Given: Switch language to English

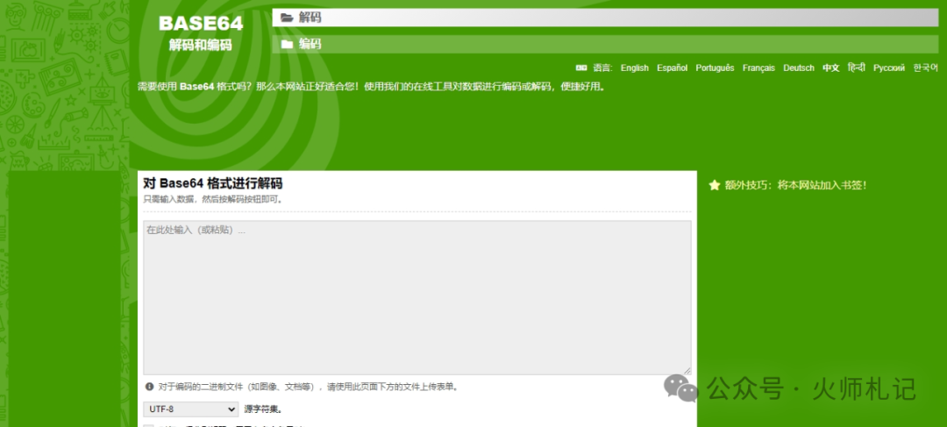Looking at the screenshot, I should pos(634,68).
